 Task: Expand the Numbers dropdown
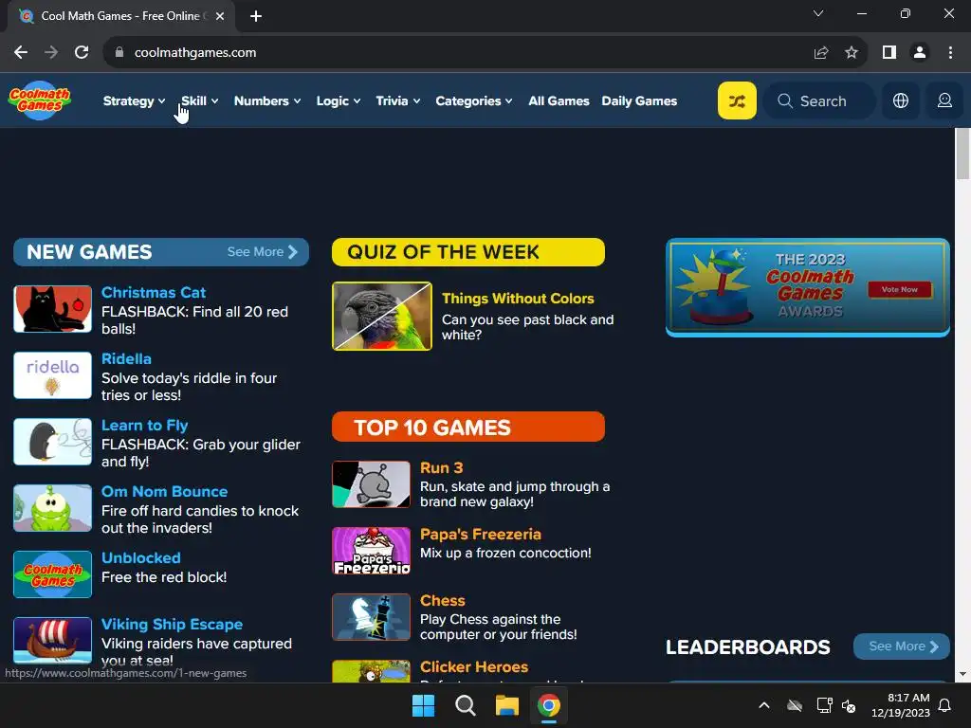tap(266, 100)
